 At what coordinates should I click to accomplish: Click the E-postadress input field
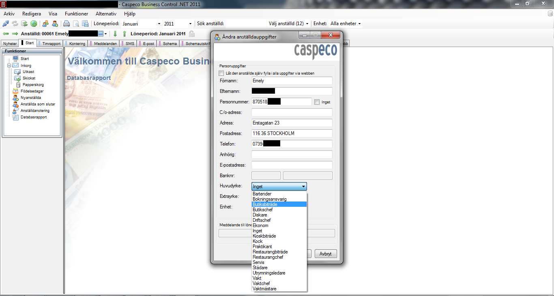click(x=292, y=165)
